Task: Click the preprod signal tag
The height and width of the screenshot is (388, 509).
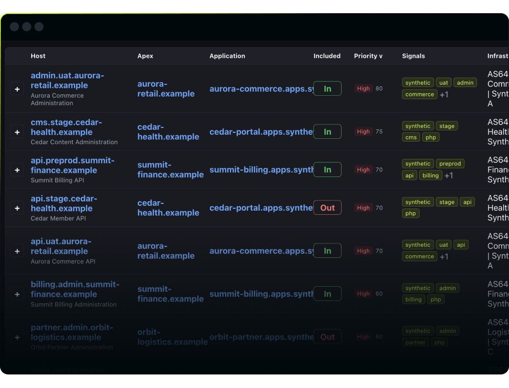Action: [x=450, y=163]
